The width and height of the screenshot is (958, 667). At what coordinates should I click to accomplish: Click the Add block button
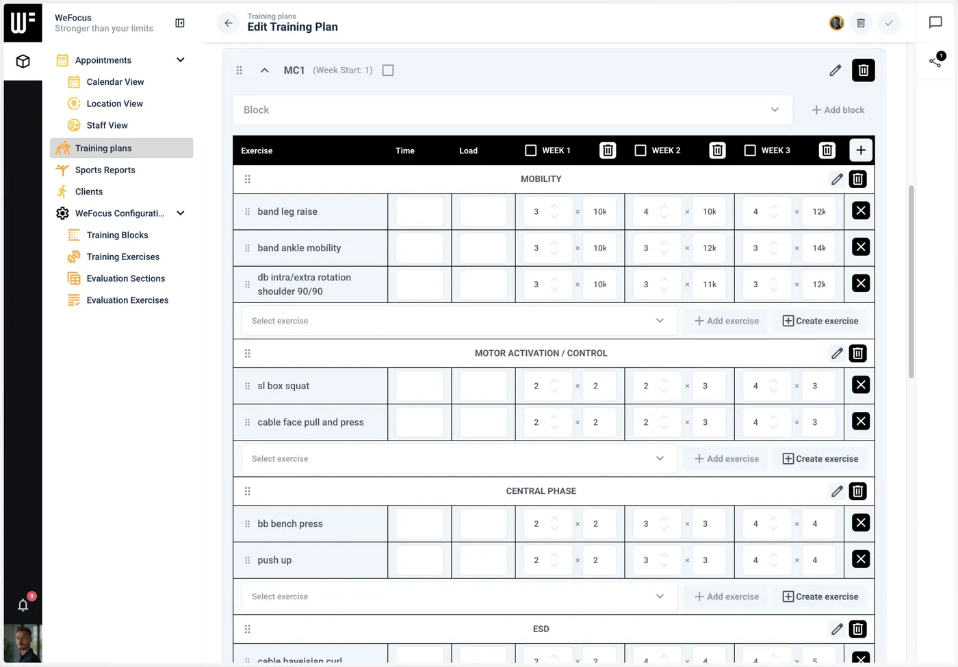pos(838,110)
